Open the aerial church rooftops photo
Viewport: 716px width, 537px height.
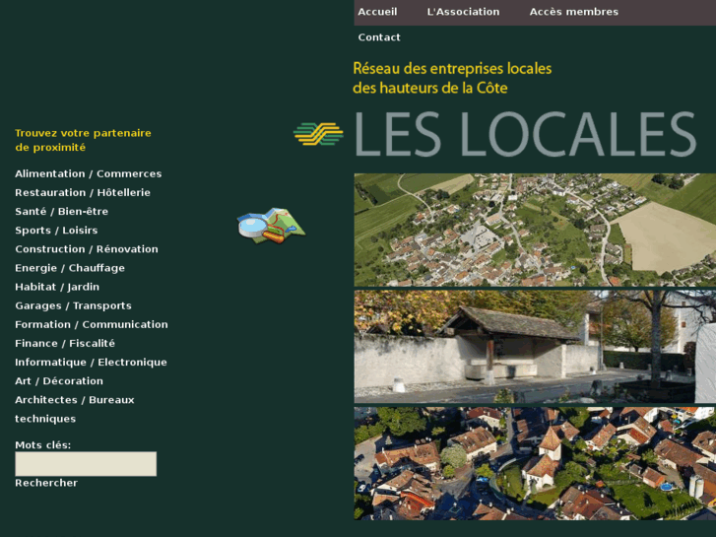(x=535, y=463)
